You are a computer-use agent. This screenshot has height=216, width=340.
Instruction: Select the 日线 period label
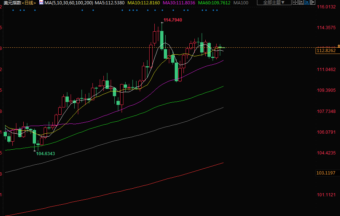pyautogui.click(x=29, y=3)
